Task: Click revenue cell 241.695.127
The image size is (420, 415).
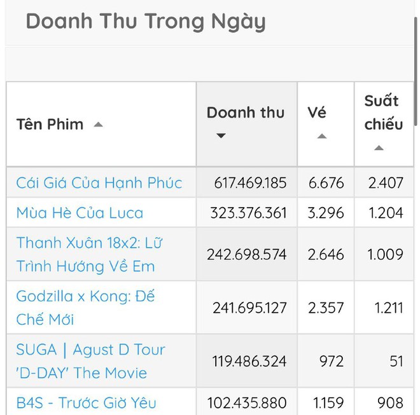Action: [x=250, y=308]
